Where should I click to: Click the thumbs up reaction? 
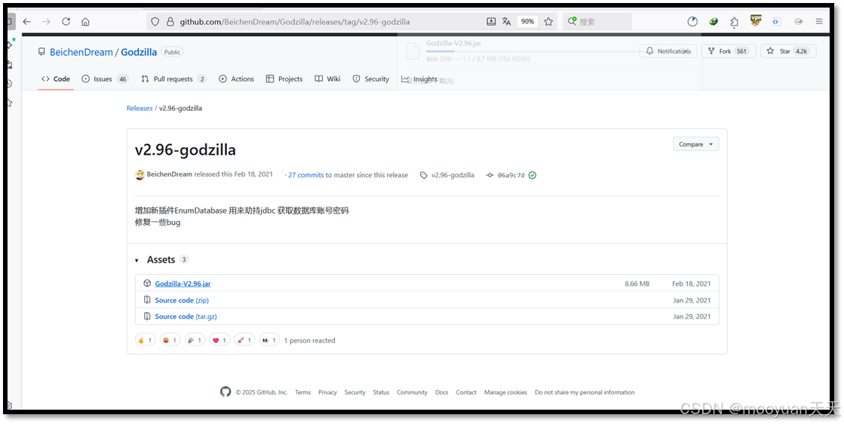[145, 340]
